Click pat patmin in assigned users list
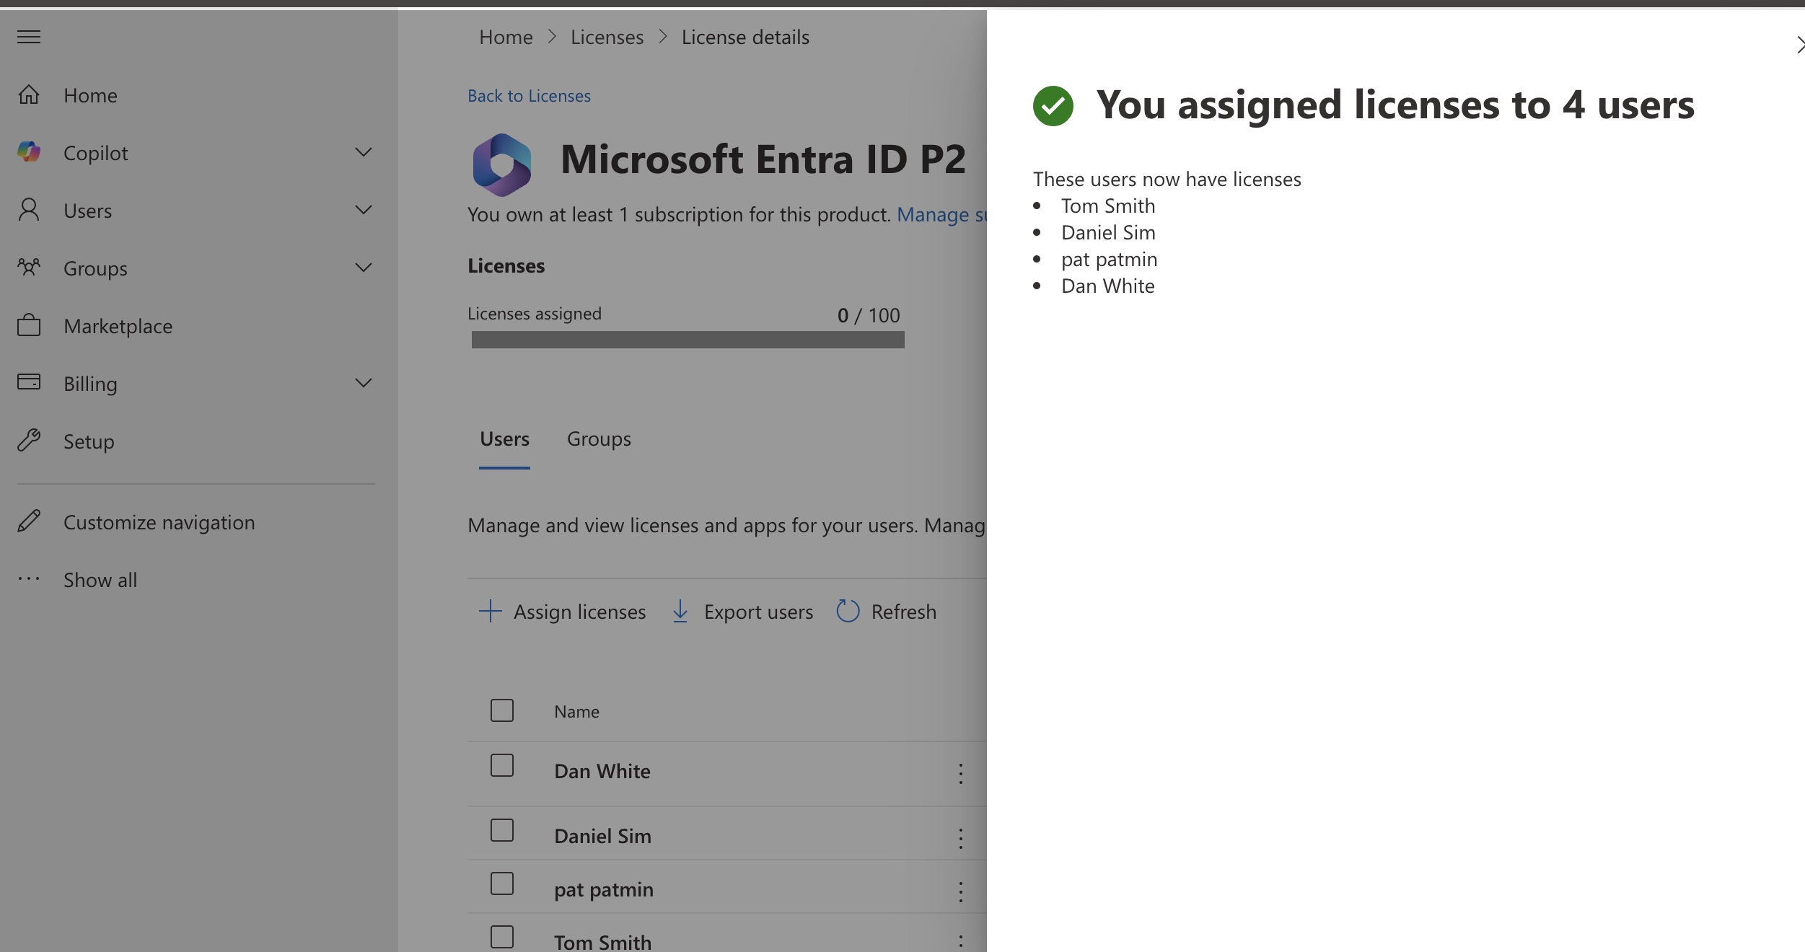 pos(1109,260)
